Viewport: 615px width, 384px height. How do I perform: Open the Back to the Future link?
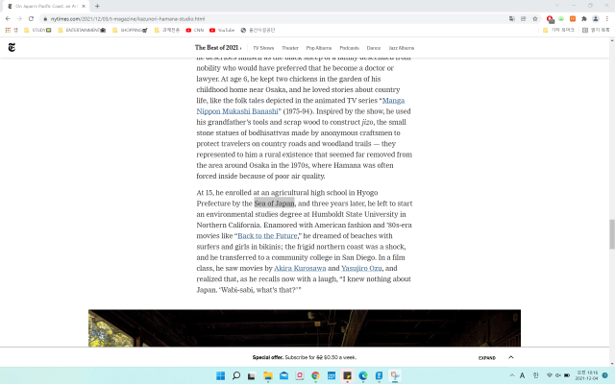coord(267,236)
